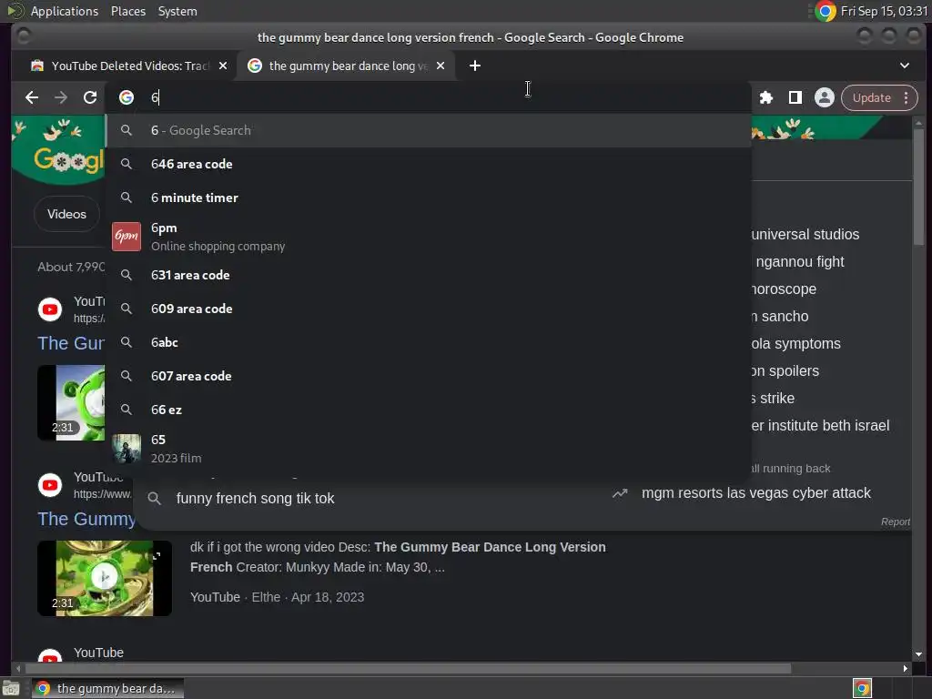The image size is (932, 699).
Task: Open 'mgm resorts las vegas cyber attack' trend
Action: [x=756, y=492]
